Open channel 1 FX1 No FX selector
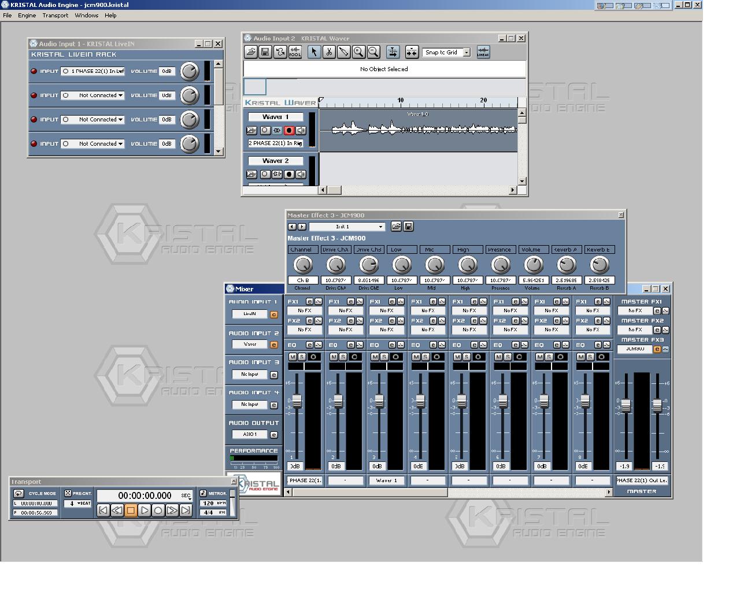Image resolution: width=740 pixels, height=592 pixels. point(305,310)
